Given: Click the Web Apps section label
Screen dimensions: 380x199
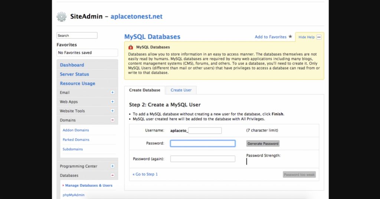Looking at the screenshot, I should [69, 102].
